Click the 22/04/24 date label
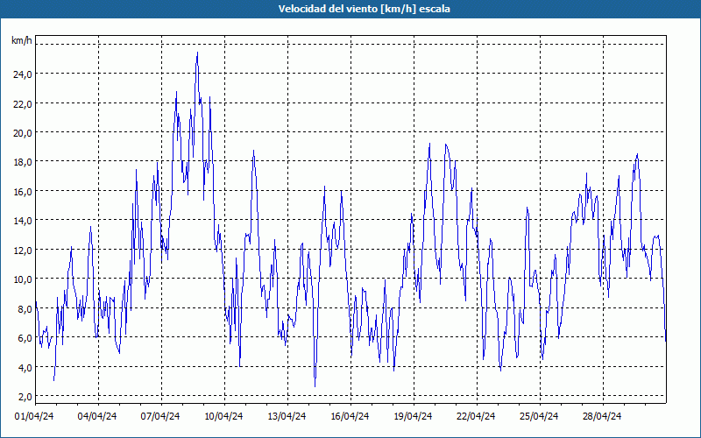 point(476,416)
